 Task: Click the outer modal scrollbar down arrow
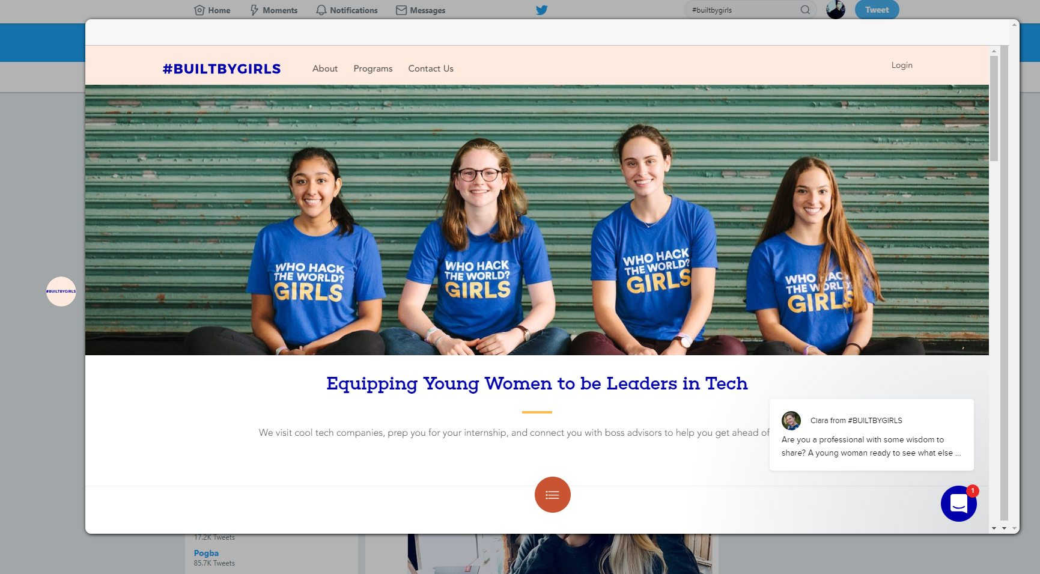pyautogui.click(x=1015, y=528)
